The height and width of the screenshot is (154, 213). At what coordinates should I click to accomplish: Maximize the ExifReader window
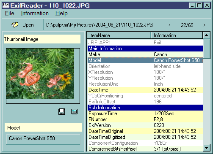coord(199,5)
